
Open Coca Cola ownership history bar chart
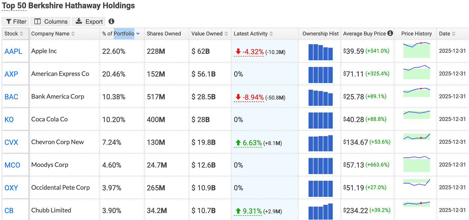coord(321,120)
